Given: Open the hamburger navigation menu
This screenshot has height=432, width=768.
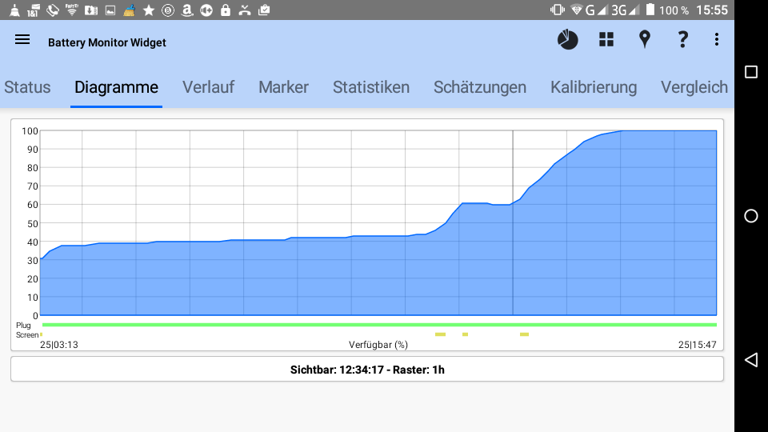Looking at the screenshot, I should [x=22, y=40].
